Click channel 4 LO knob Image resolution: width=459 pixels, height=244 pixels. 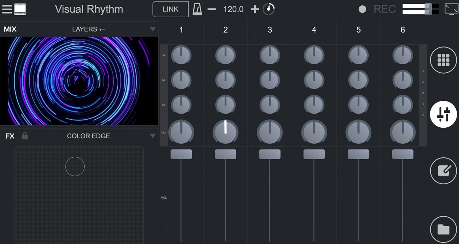point(314,104)
